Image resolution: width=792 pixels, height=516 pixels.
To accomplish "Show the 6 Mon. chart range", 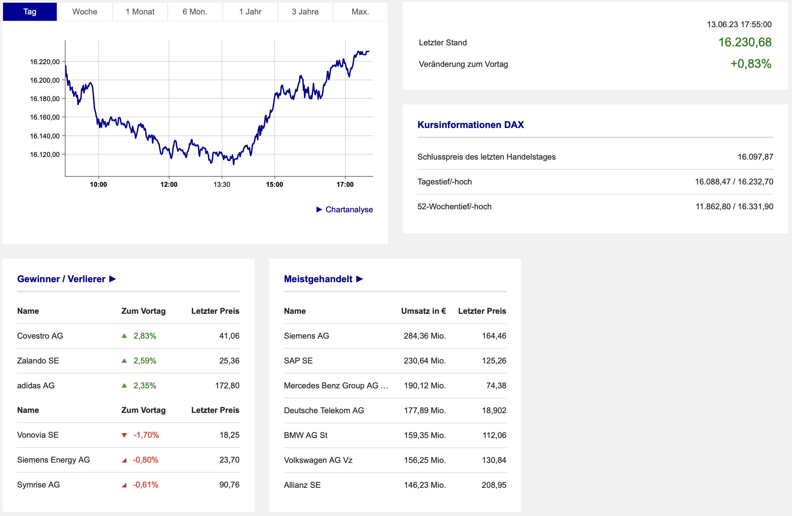I will tap(195, 12).
